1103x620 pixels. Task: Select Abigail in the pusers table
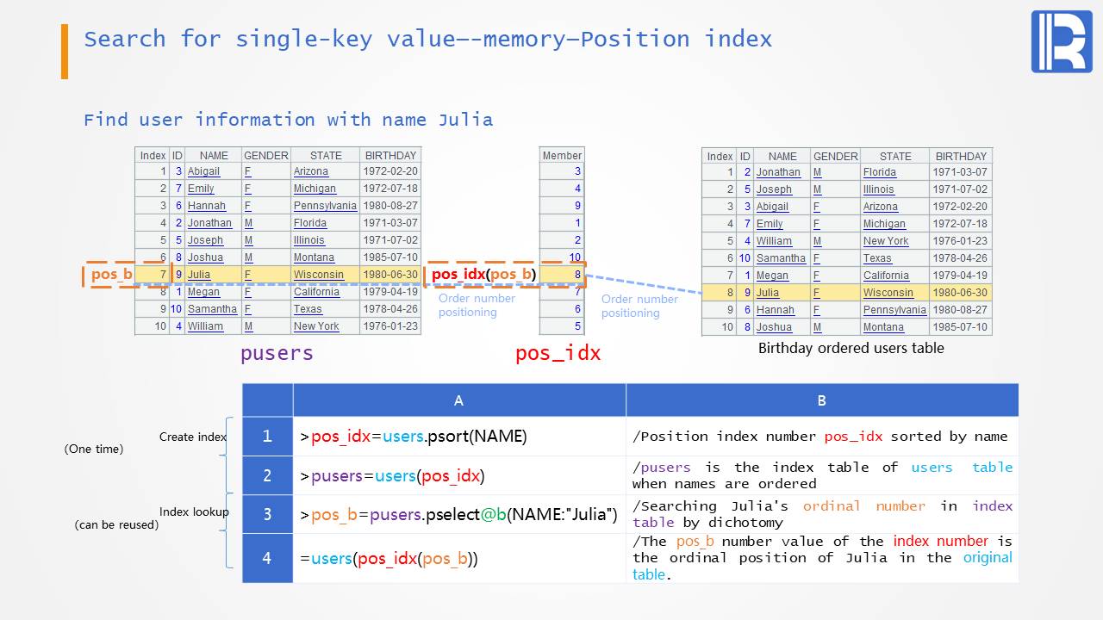point(203,171)
